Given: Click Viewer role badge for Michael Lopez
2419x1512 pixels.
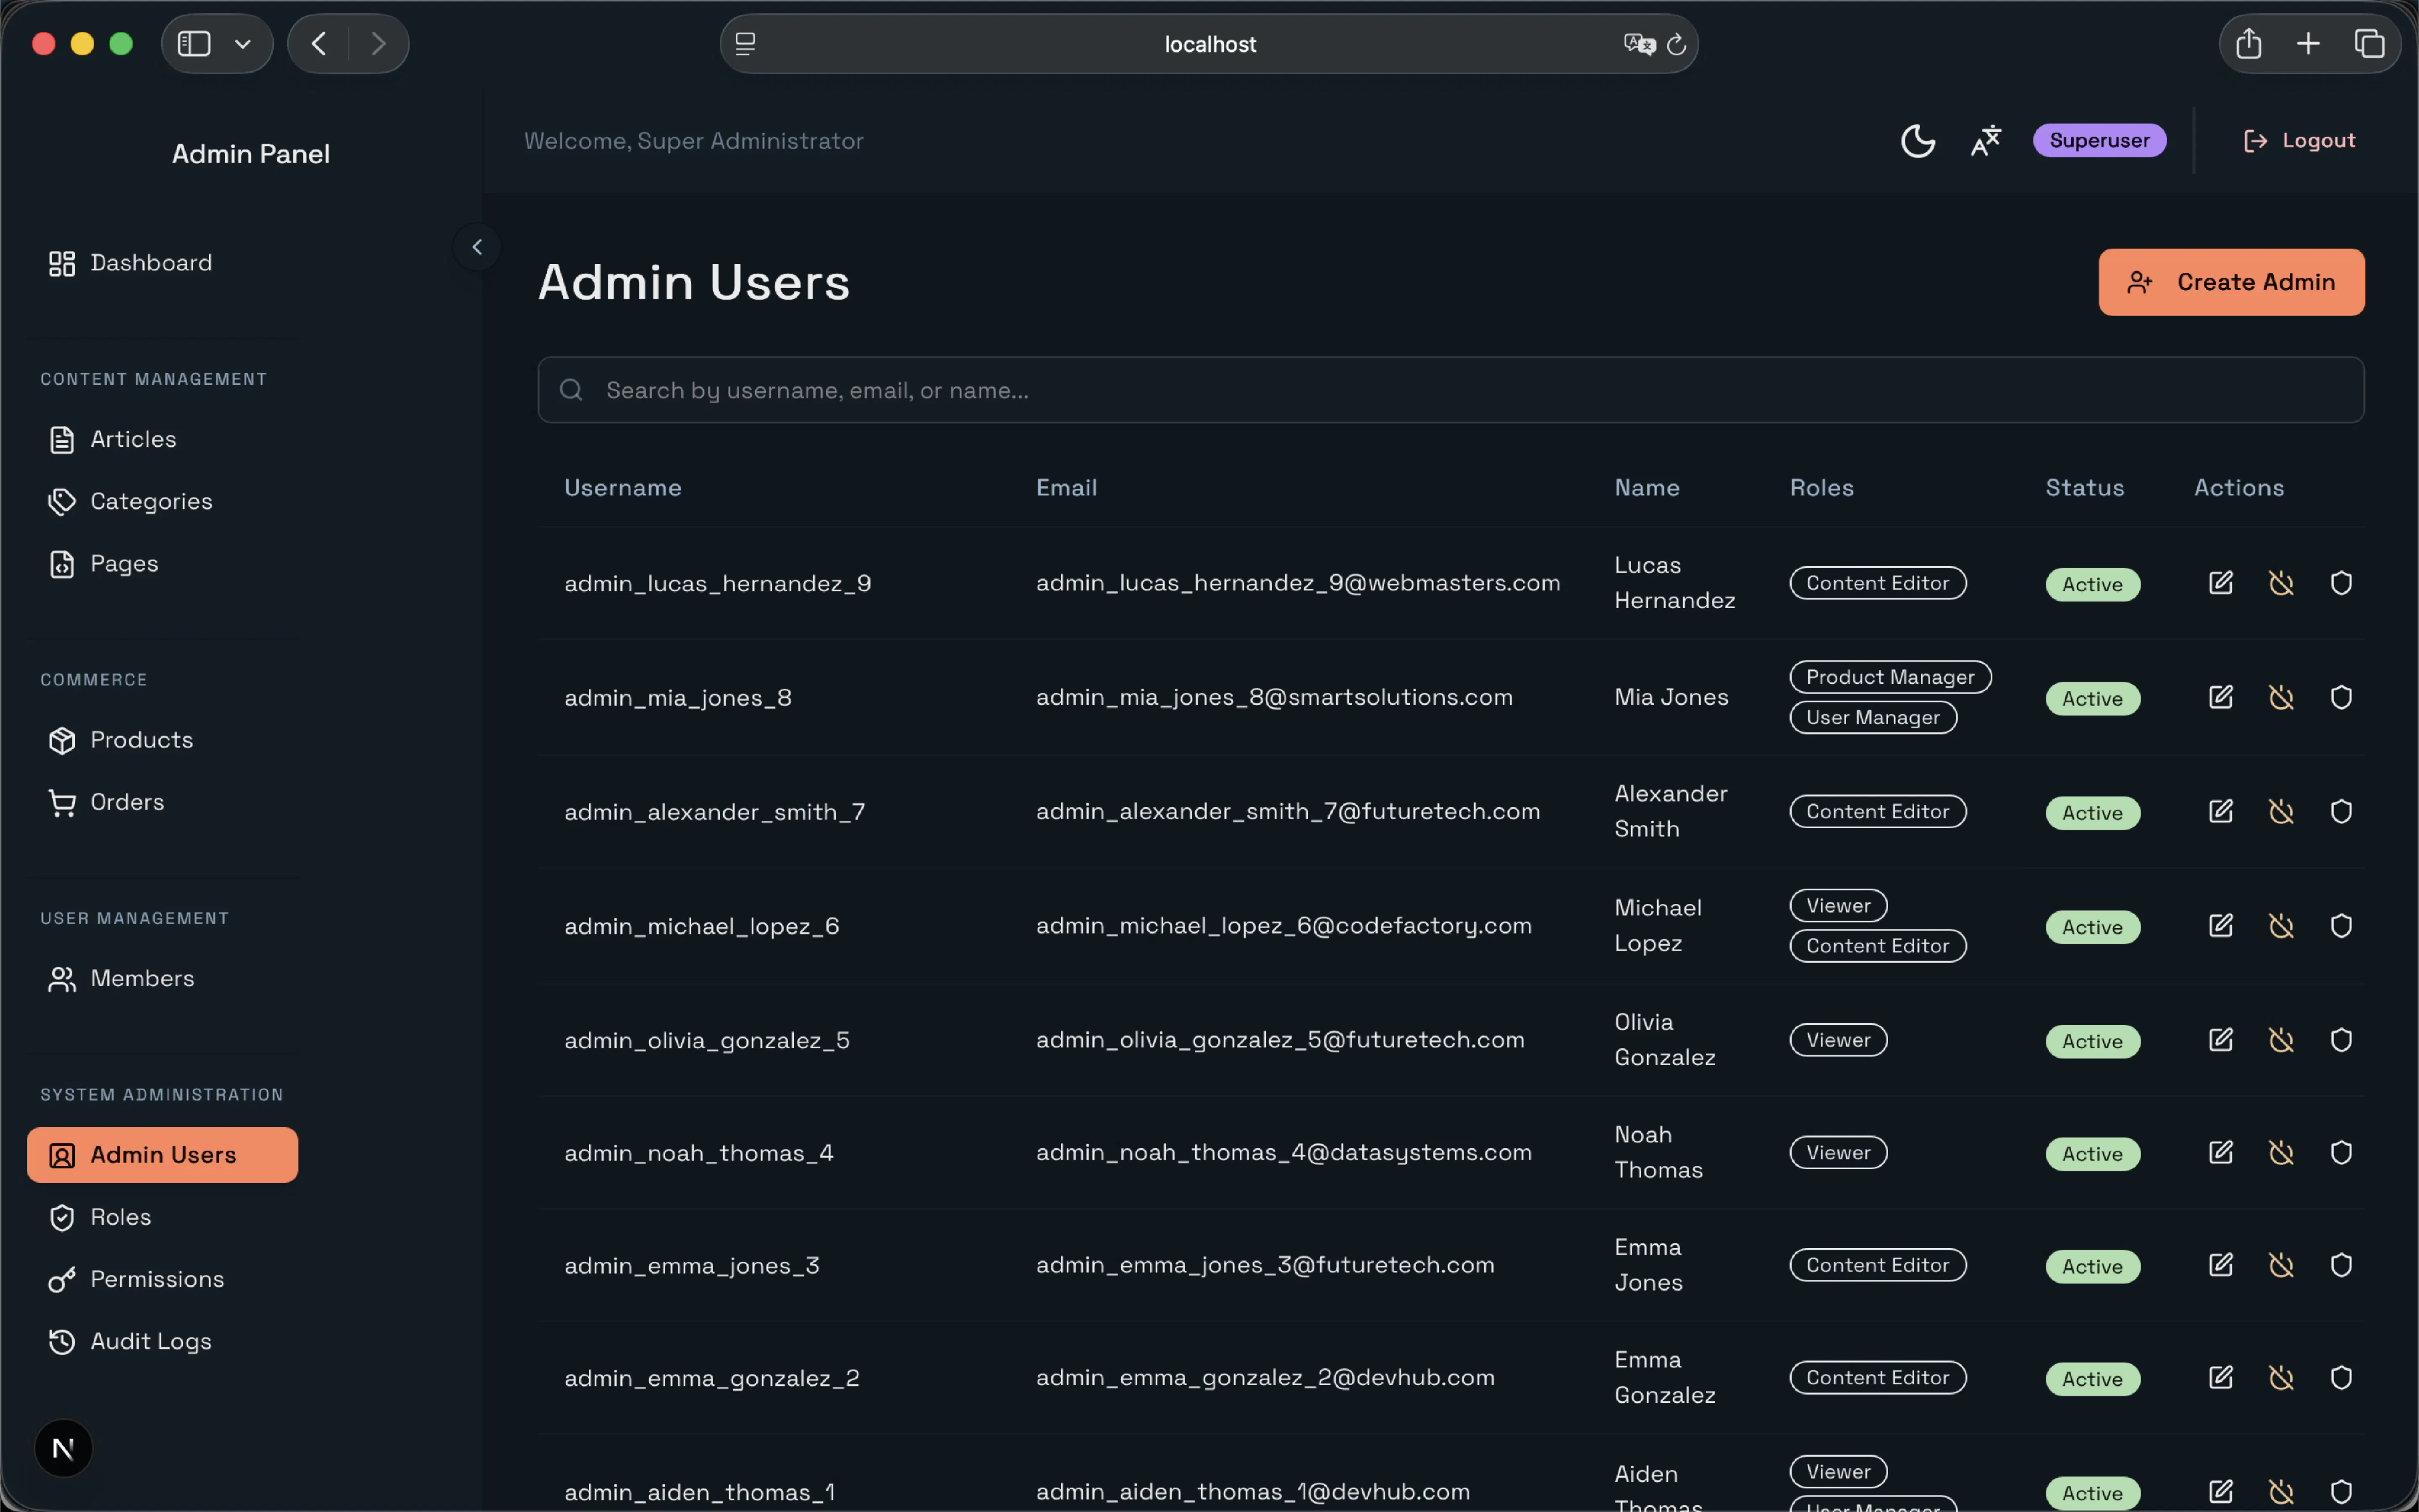Looking at the screenshot, I should 1838,906.
